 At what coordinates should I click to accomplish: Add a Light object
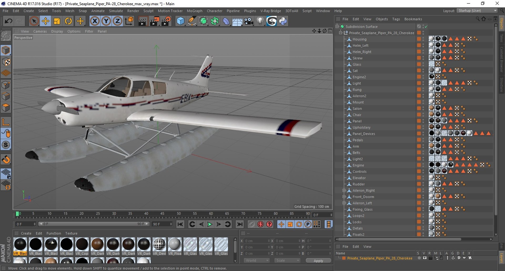(x=260, y=21)
